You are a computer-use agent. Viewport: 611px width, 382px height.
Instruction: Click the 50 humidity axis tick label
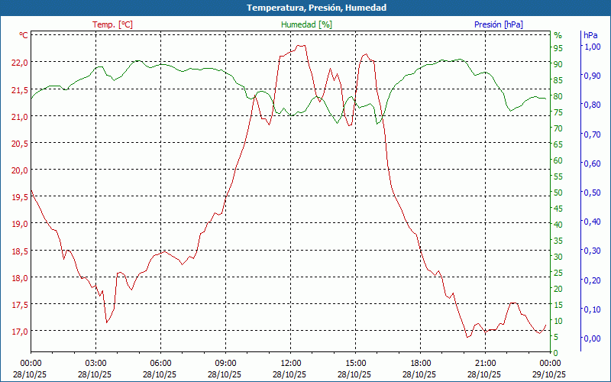(x=558, y=193)
